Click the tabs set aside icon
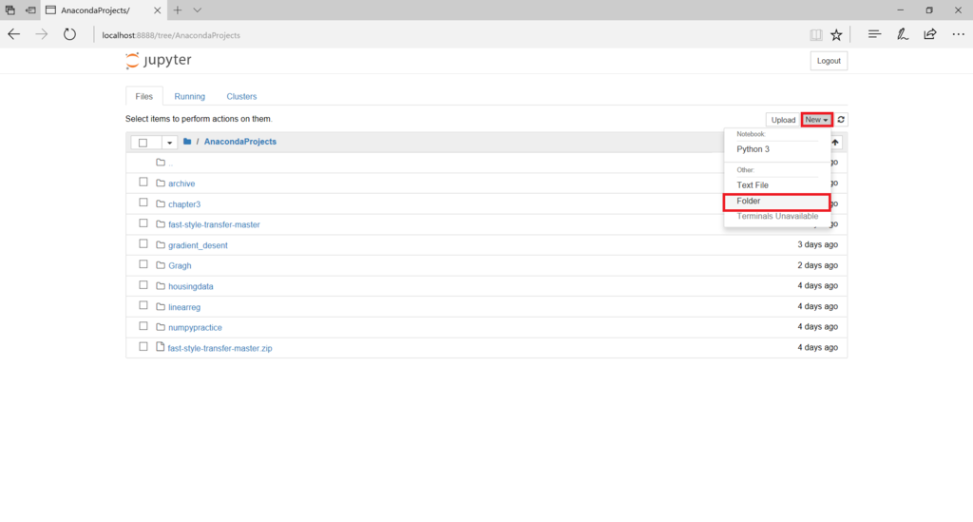 (x=10, y=10)
